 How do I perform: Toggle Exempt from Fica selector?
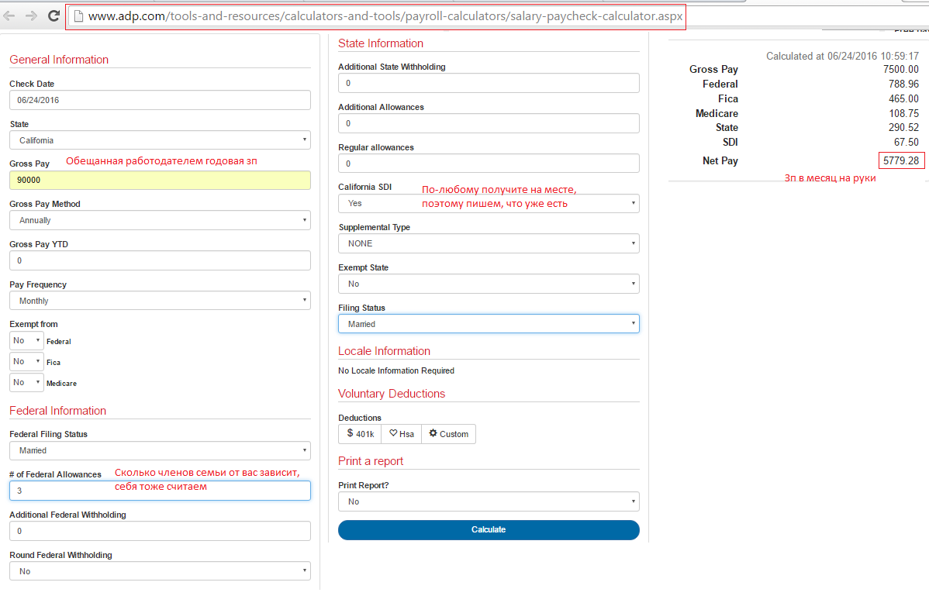pyautogui.click(x=26, y=362)
